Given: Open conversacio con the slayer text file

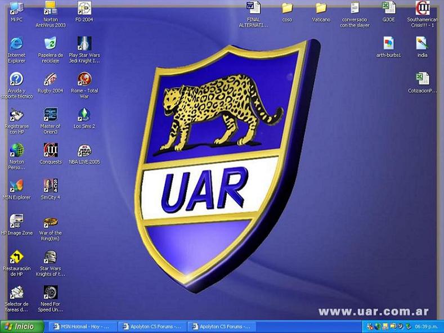Looking at the screenshot, I should coord(355,14).
